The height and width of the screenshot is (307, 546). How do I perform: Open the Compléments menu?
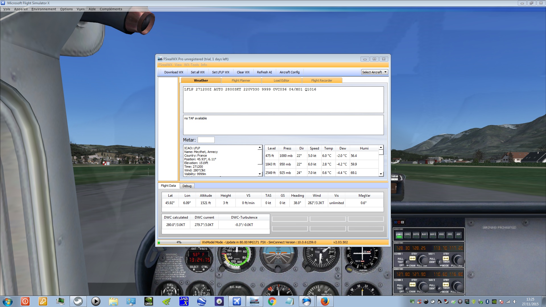click(x=111, y=9)
